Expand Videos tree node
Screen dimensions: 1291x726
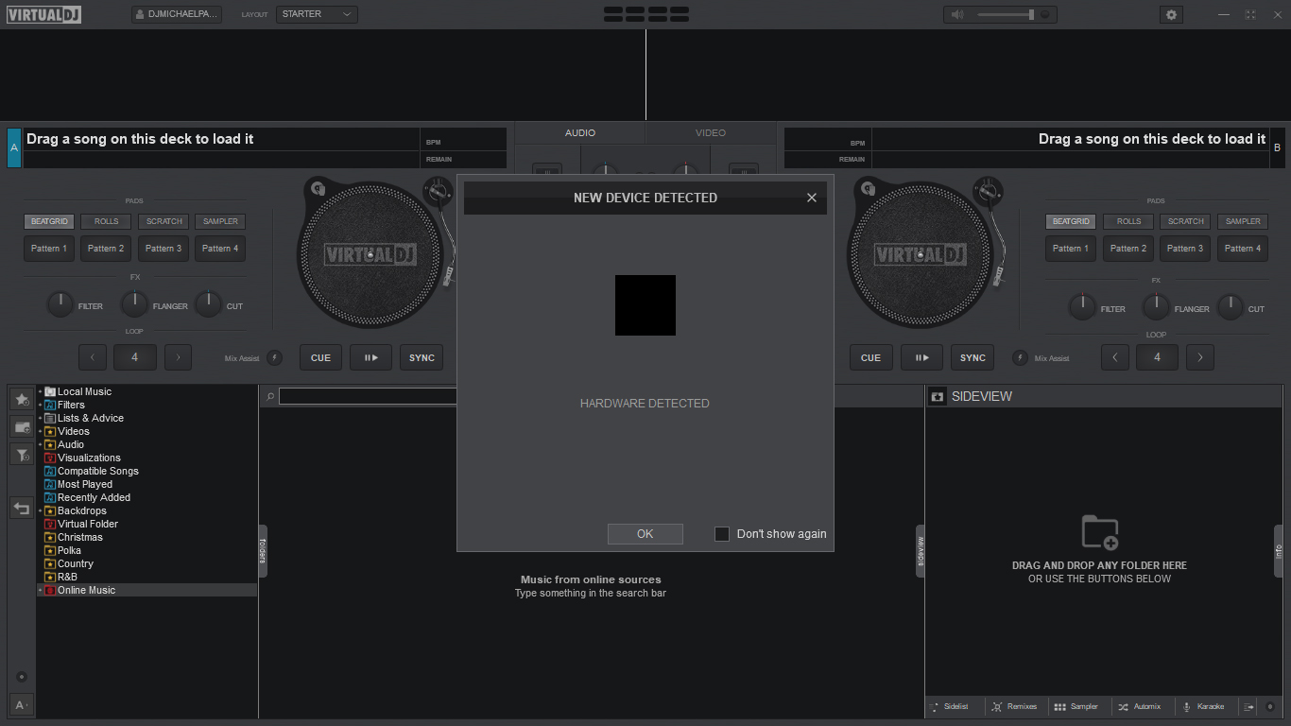tap(40, 431)
